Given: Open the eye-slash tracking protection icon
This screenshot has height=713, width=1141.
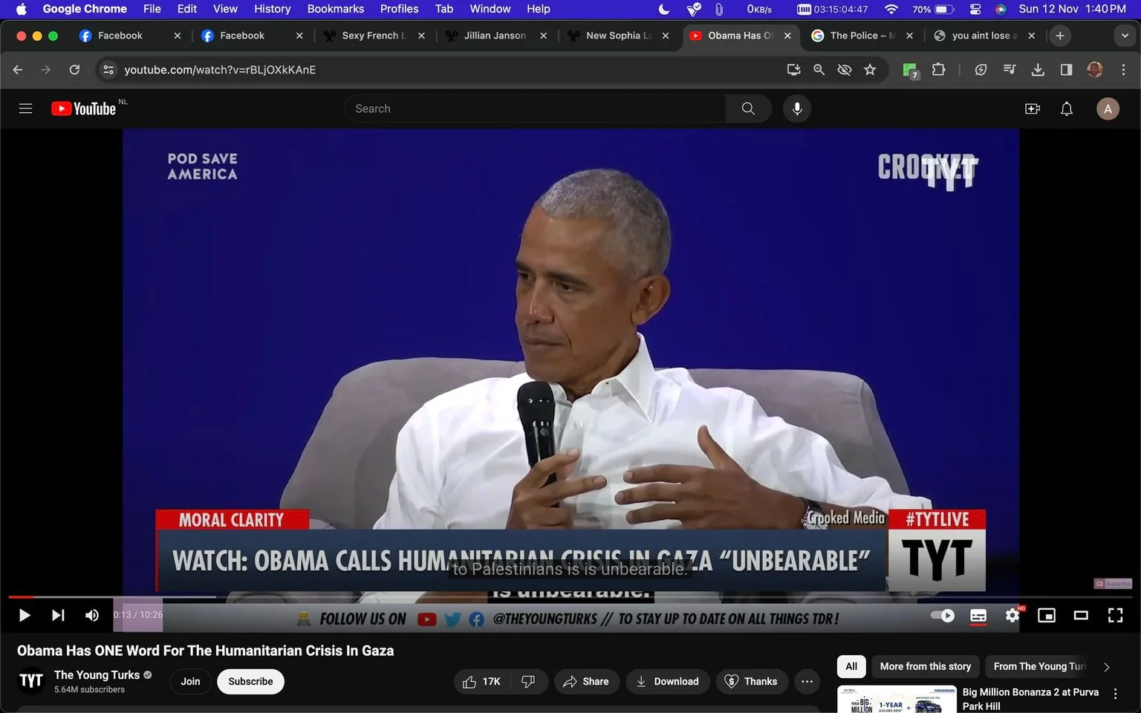Looking at the screenshot, I should 844,69.
